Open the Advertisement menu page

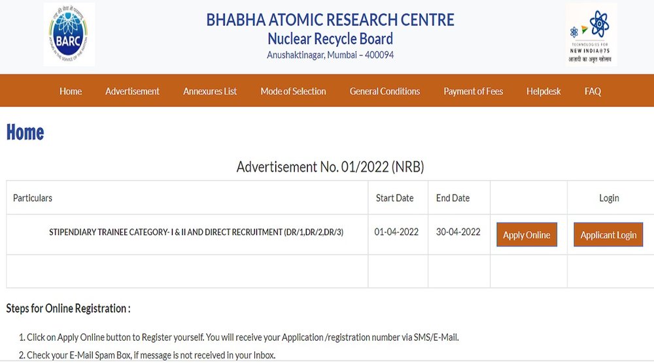(132, 91)
